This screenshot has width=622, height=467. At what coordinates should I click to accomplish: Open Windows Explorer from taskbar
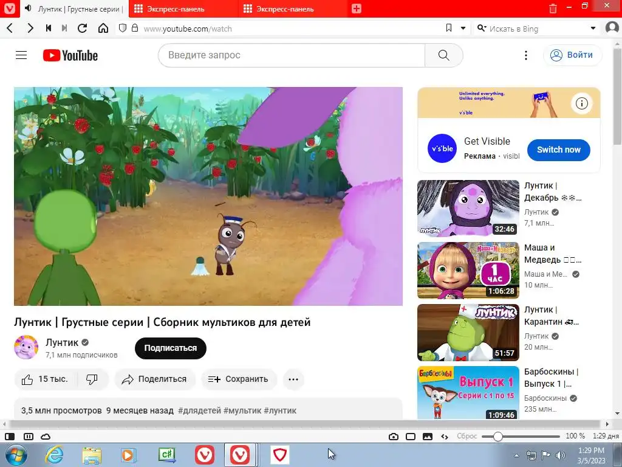click(x=92, y=455)
